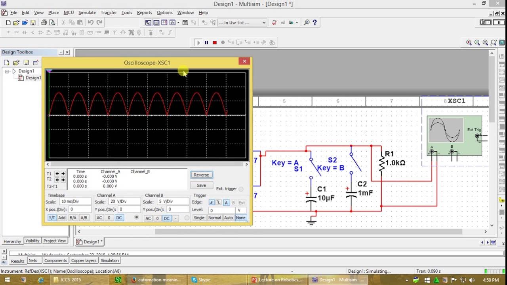Image resolution: width=507 pixels, height=285 pixels.
Task: Toggle Y/T timebase display mode
Action: [51, 218]
